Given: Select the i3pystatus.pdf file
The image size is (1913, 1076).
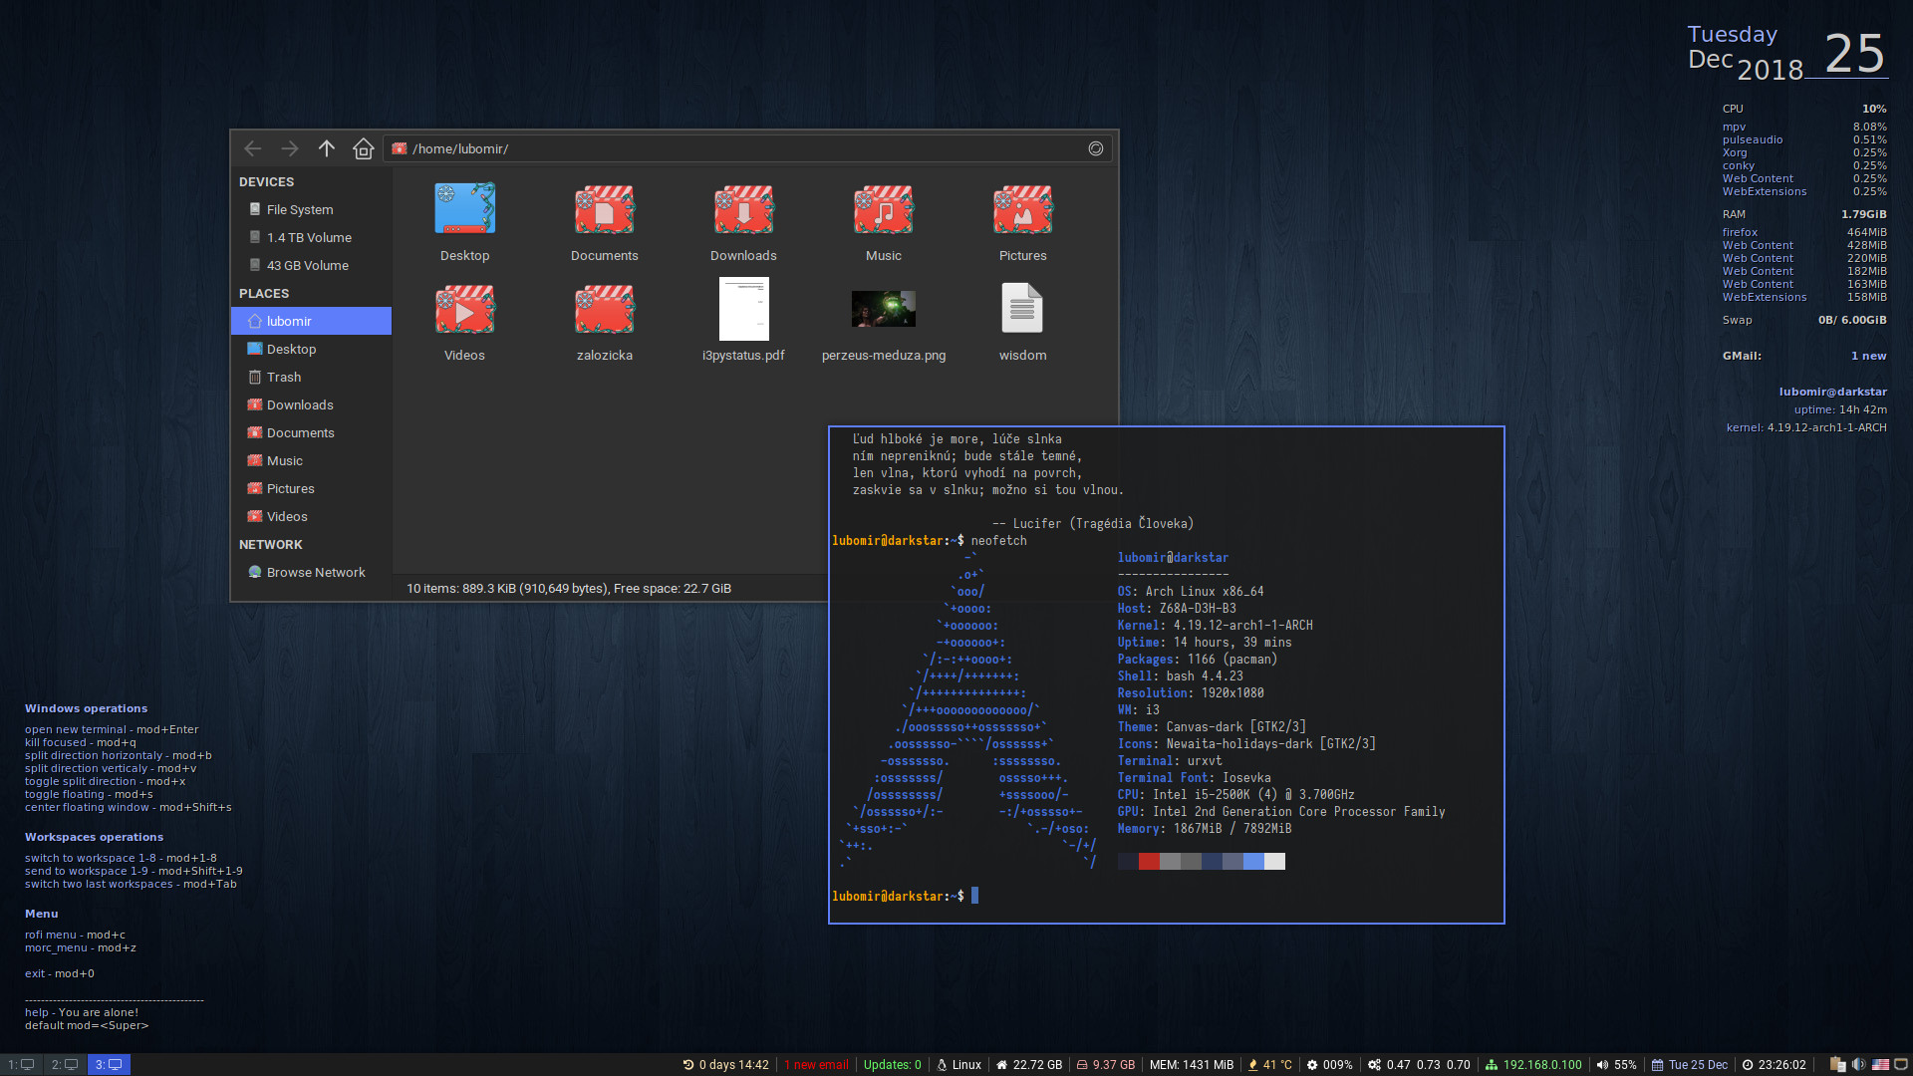Looking at the screenshot, I should pos(743,309).
